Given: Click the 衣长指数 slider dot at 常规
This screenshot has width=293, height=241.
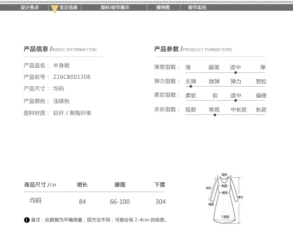Looking at the screenshot, I should (x=215, y=115).
